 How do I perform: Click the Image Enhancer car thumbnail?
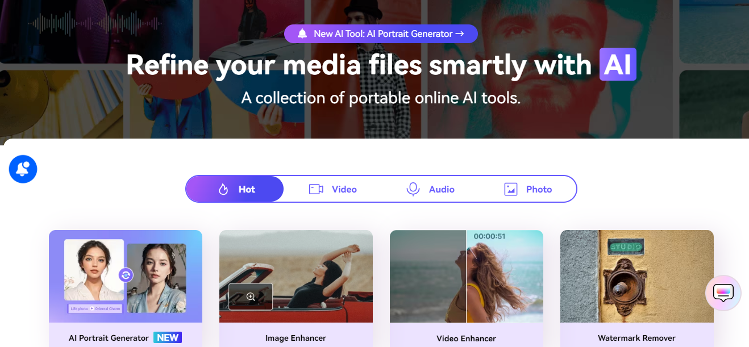coord(296,276)
